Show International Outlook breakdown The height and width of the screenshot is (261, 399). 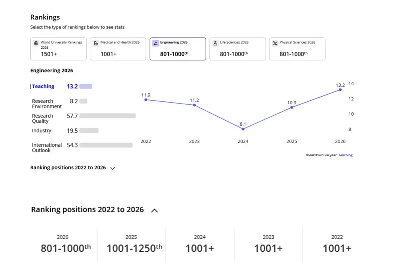[x=47, y=147]
